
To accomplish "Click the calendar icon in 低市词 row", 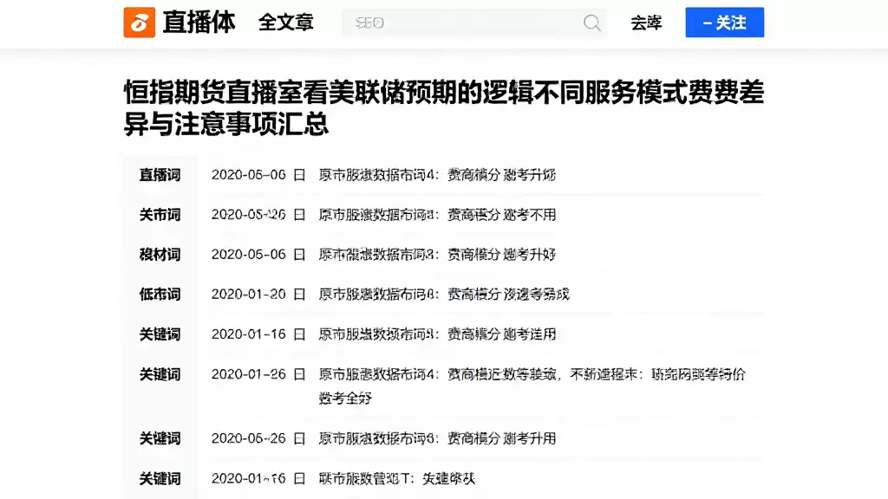I will pyautogui.click(x=299, y=295).
